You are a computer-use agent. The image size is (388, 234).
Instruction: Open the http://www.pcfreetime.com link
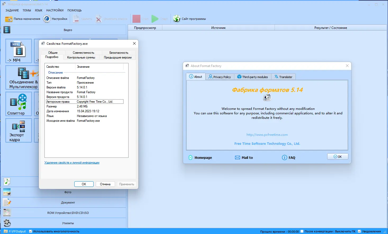267,134
